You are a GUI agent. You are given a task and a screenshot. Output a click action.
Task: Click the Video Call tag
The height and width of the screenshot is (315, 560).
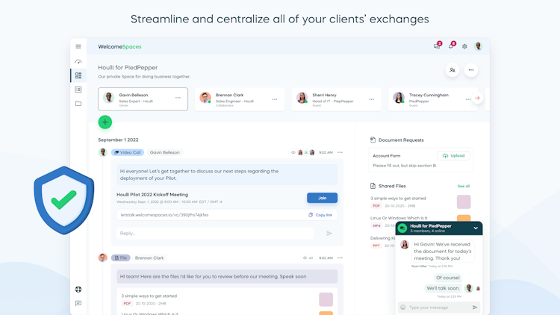[x=128, y=152]
